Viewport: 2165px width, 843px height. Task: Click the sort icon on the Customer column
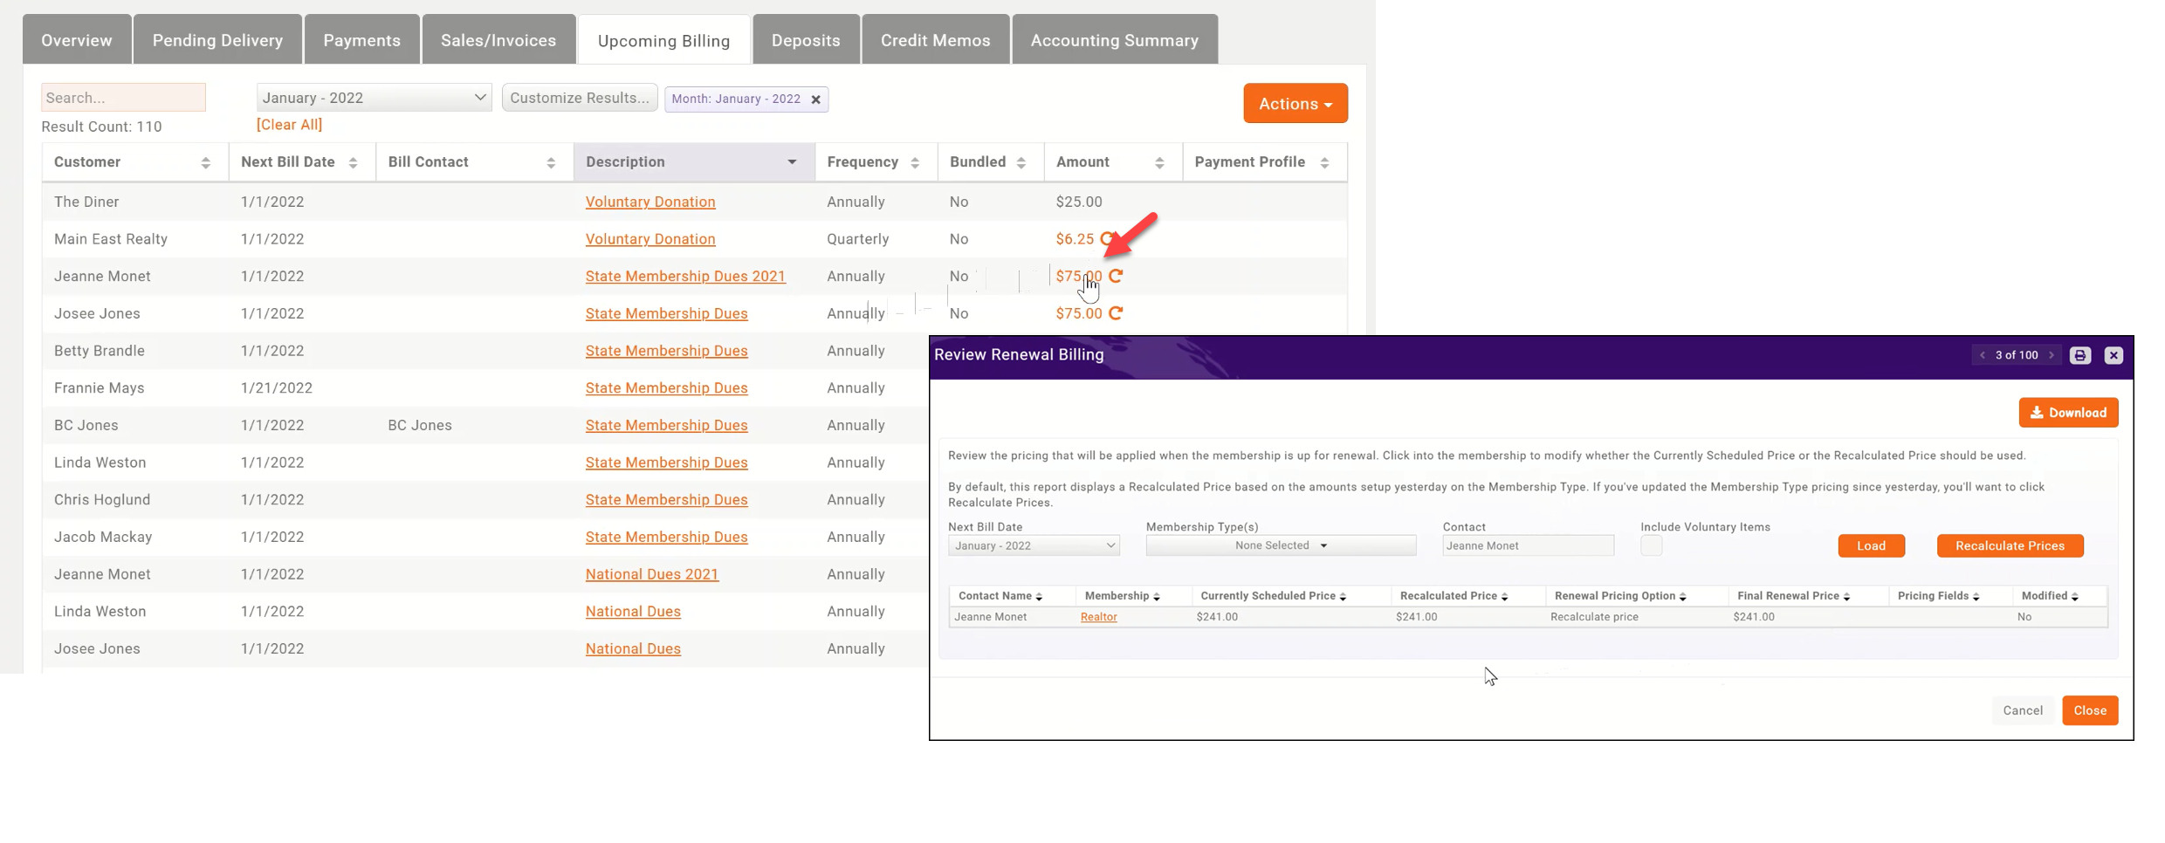(x=206, y=161)
